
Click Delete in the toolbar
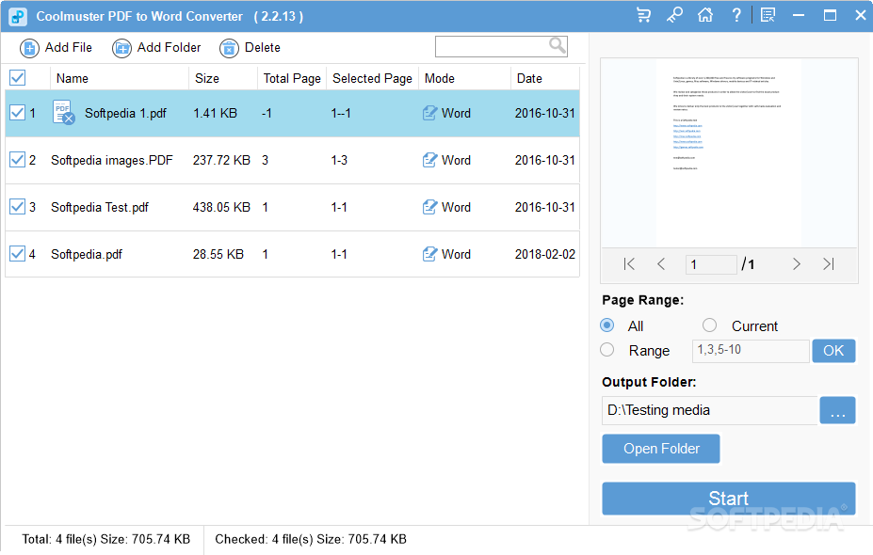pos(250,48)
